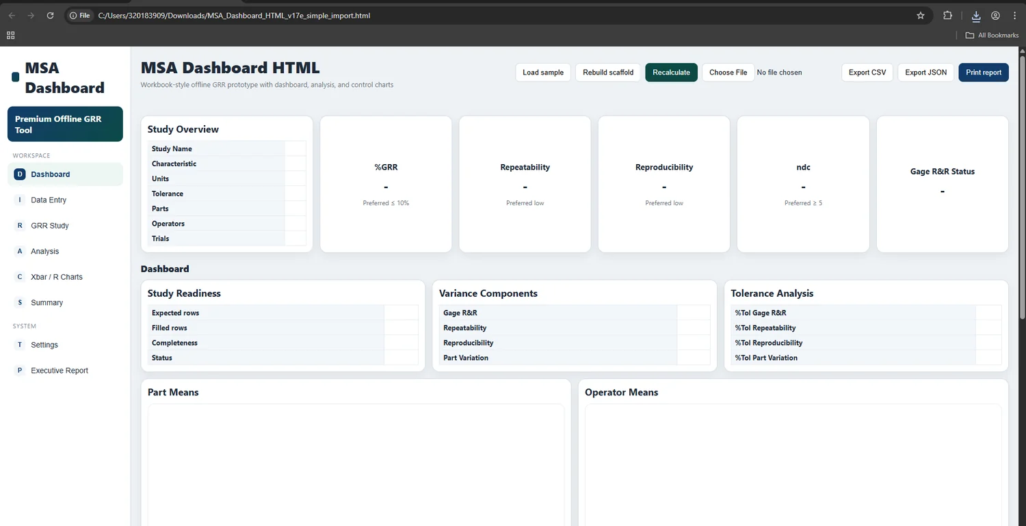This screenshot has width=1026, height=526.
Task: Run Recalculate
Action: [671, 73]
